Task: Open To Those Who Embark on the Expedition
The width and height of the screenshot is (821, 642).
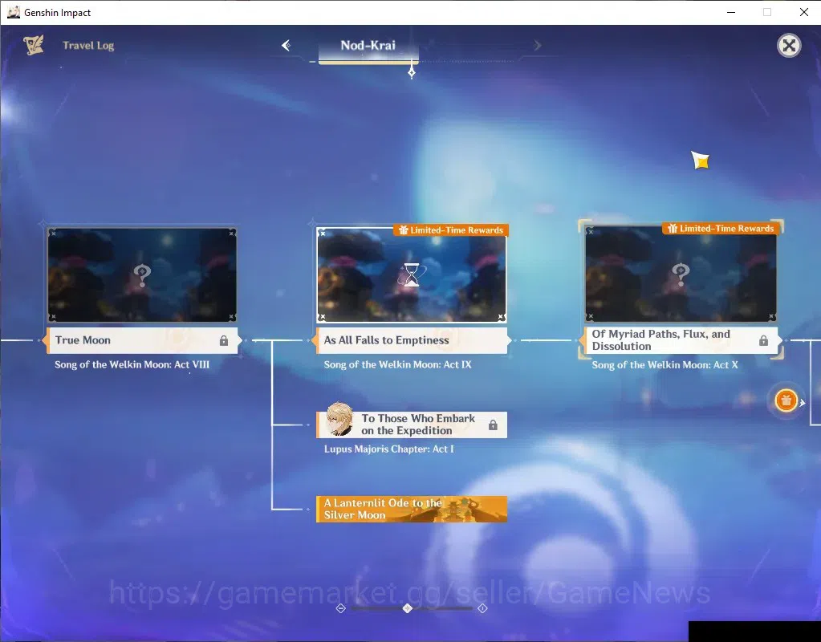Action: click(412, 425)
